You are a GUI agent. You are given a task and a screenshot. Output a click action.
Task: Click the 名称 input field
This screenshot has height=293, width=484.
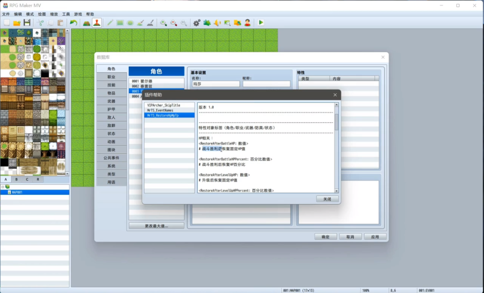(x=216, y=84)
